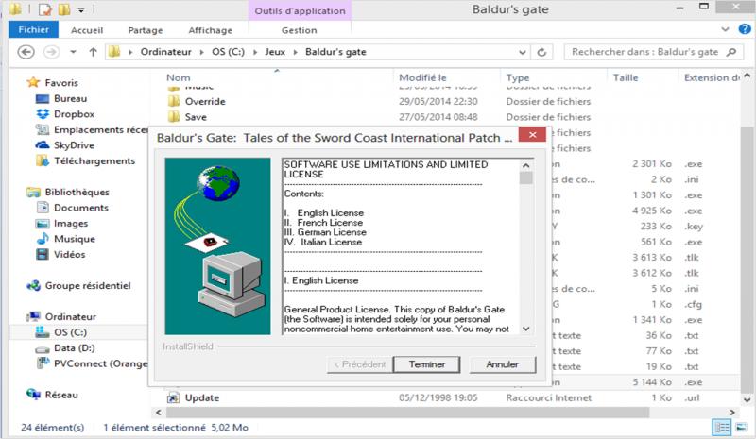Click file list horizontal scrollbar

coord(407,413)
